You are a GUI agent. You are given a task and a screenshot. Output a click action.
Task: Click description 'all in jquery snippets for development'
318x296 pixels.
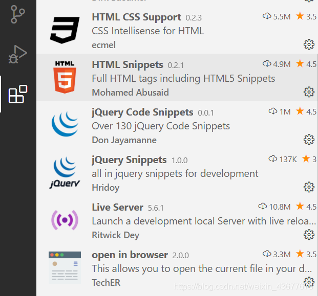click(175, 174)
